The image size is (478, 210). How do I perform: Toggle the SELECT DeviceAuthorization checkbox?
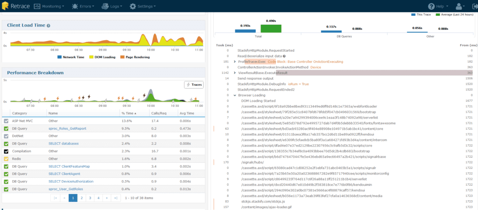click(7, 182)
